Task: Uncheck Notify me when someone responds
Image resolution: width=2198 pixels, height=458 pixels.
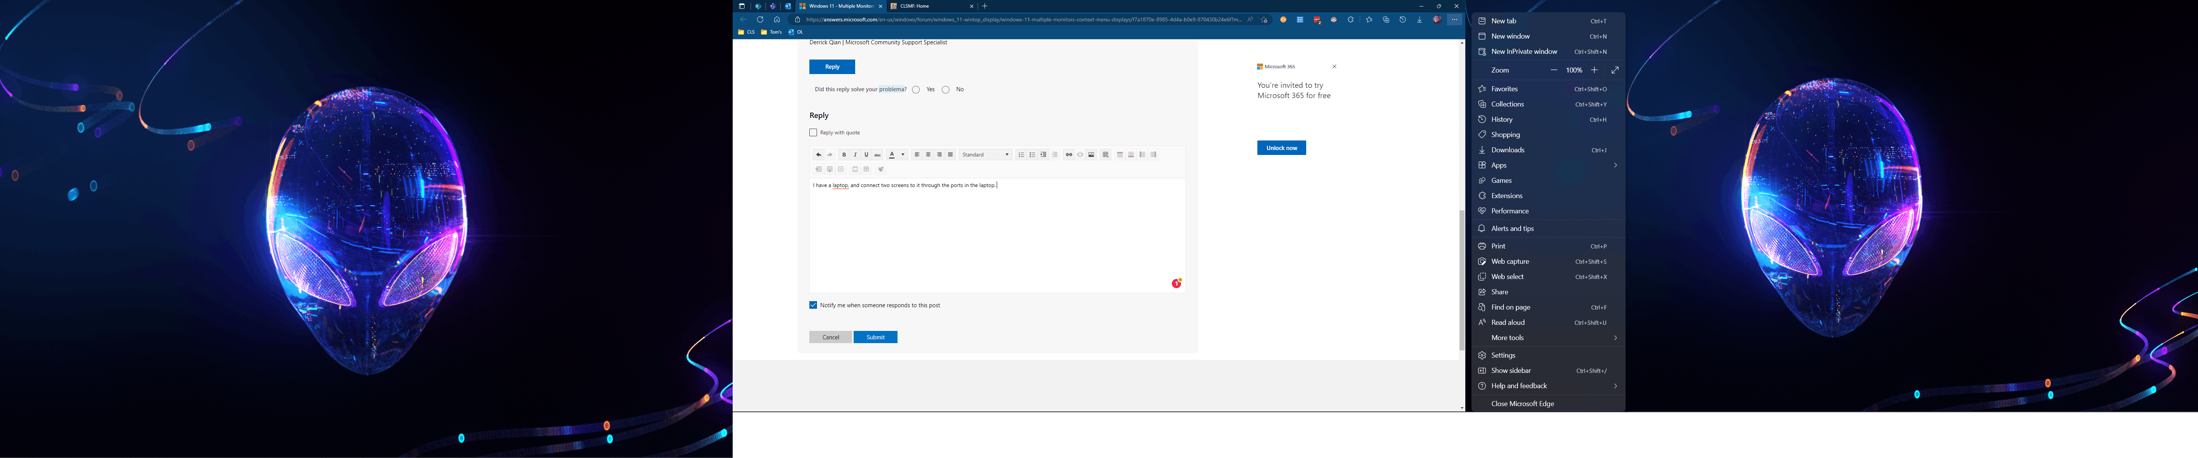Action: tap(813, 305)
